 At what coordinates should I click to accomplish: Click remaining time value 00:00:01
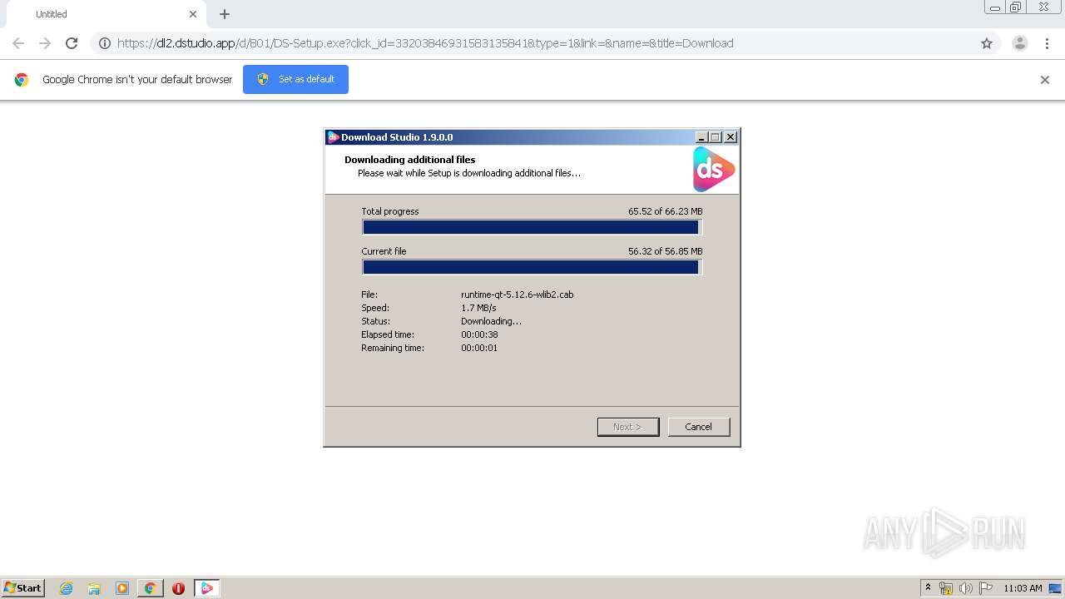click(479, 348)
